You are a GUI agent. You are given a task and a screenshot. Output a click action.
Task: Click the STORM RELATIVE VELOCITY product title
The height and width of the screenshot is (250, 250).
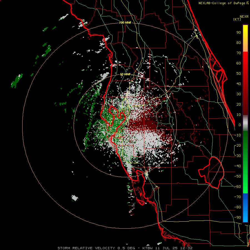pyautogui.click(x=87, y=248)
